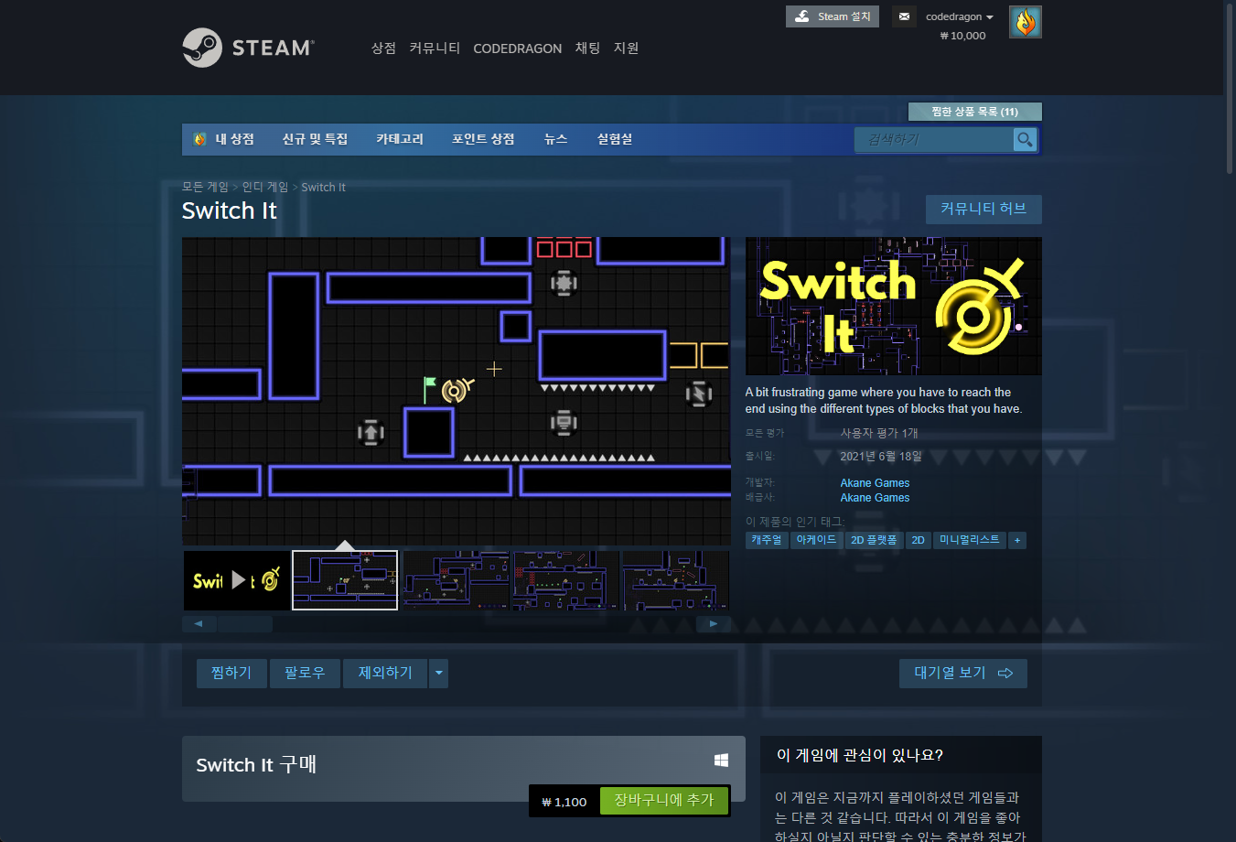Click the 미니멀리스트 tag

click(x=969, y=540)
